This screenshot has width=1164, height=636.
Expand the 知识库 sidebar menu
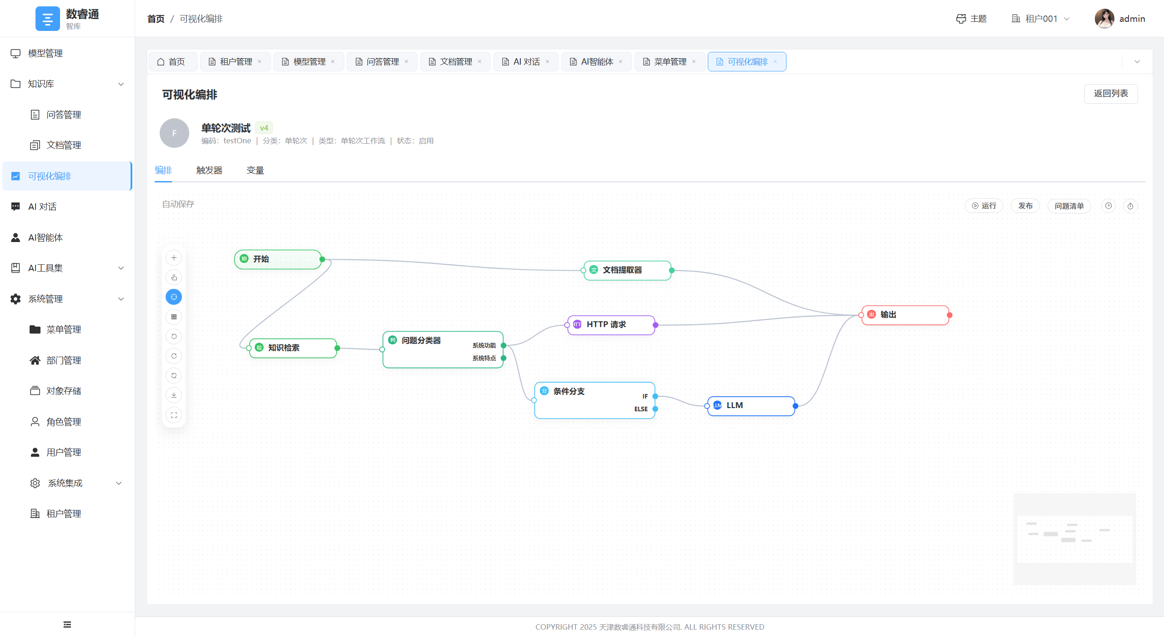click(67, 84)
